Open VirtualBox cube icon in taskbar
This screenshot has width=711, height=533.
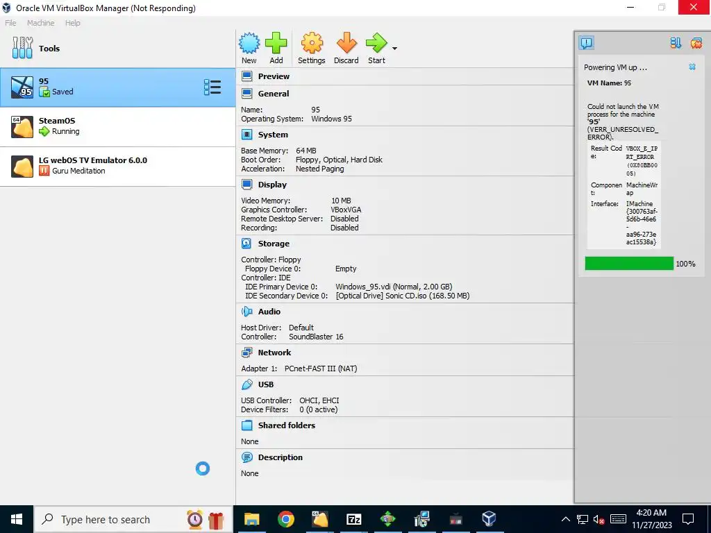click(490, 518)
